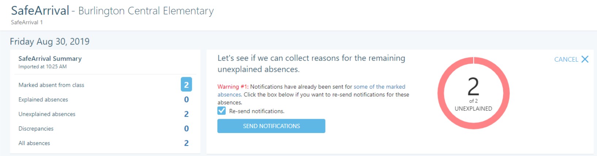Click the CANCEL text link
The height and width of the screenshot is (156, 597).
point(566,59)
